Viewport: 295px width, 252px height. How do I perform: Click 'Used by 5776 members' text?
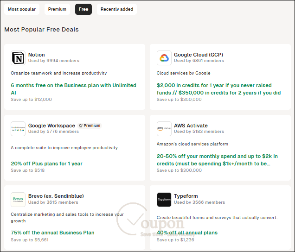coord(53,132)
